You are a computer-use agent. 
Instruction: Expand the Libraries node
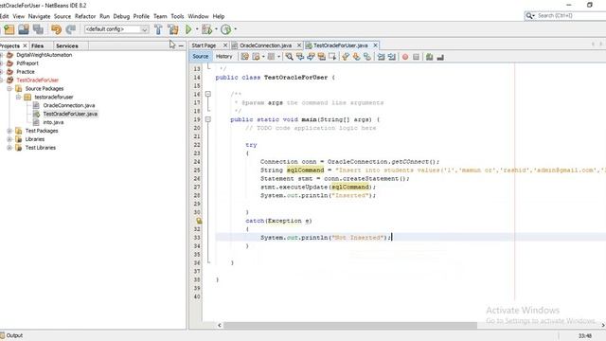point(9,139)
